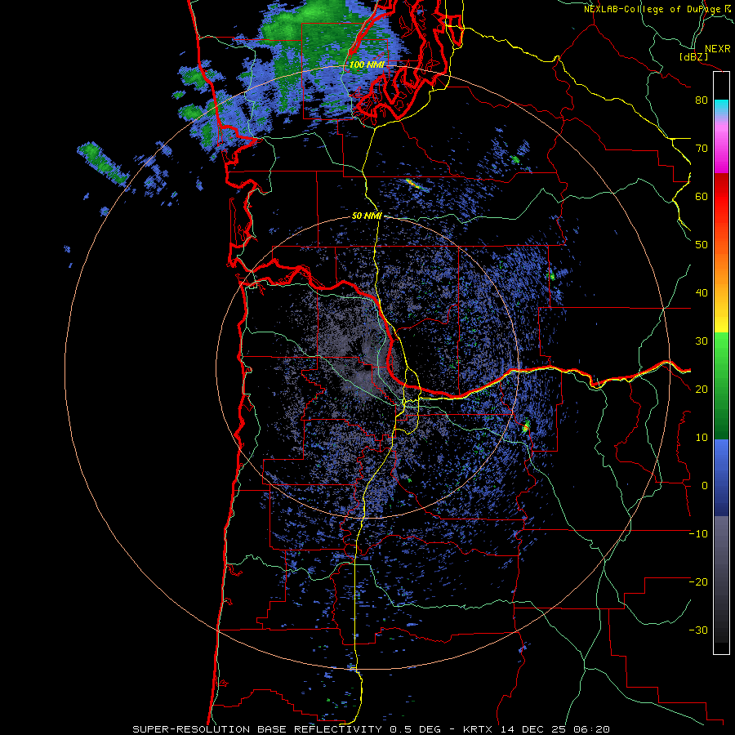Click the "[dBZ]" legend unit label
The width and height of the screenshot is (735, 735).
click(x=693, y=56)
